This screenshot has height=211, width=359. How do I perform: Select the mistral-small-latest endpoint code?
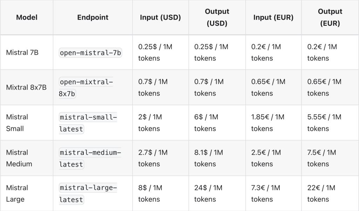tap(88, 123)
